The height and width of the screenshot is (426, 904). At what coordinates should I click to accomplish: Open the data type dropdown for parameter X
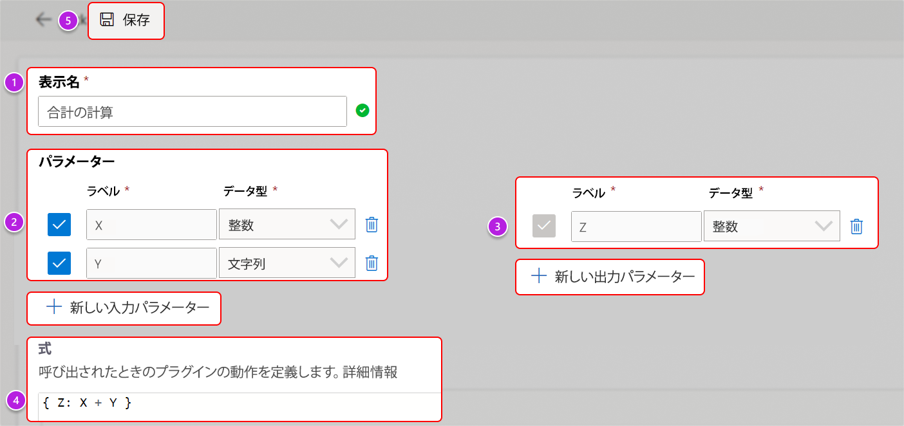click(x=287, y=224)
